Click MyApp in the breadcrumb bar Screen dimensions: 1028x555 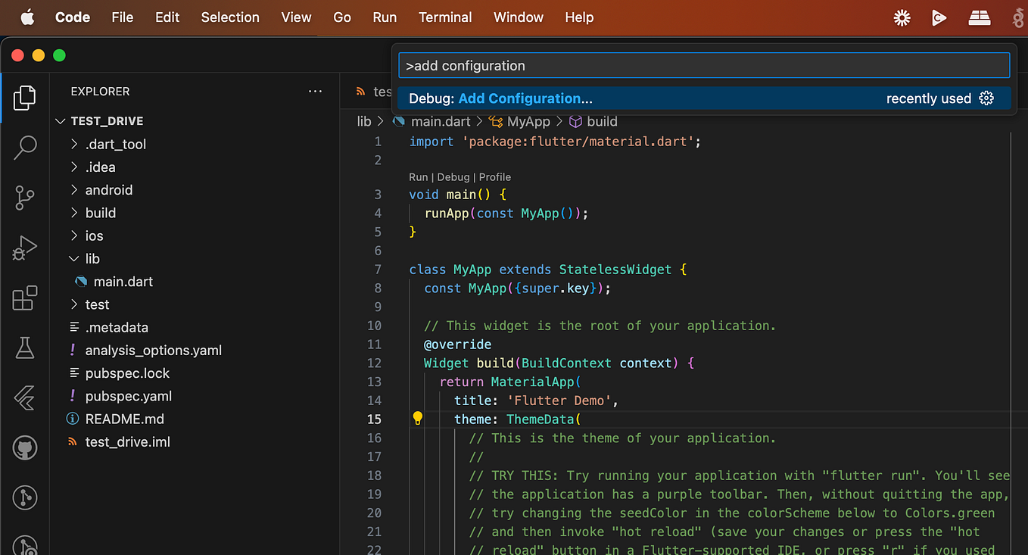(x=530, y=121)
